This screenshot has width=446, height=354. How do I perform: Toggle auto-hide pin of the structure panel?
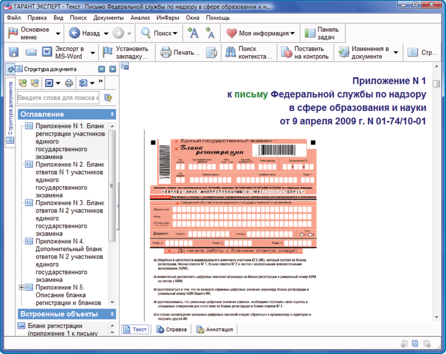coord(112,69)
